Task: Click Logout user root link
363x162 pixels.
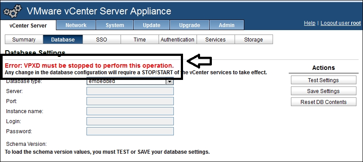Action: 341,23
